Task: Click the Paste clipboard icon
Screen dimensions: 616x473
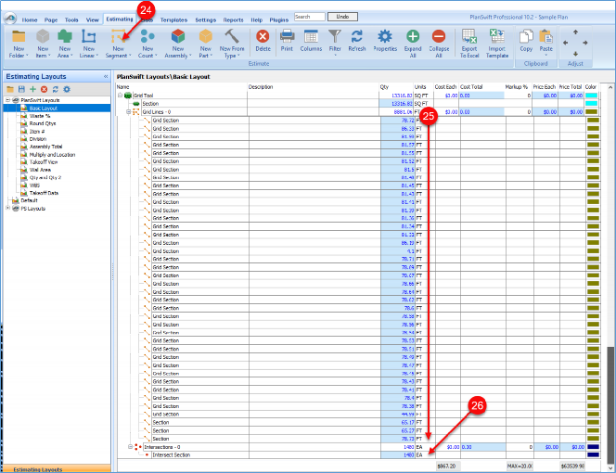Action: click(545, 36)
